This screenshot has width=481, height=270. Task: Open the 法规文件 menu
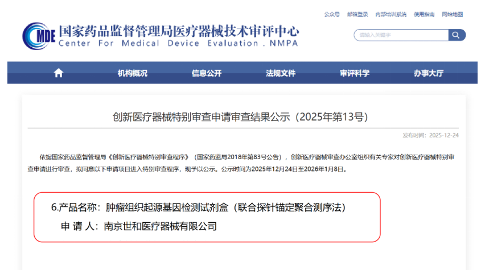coord(280,73)
